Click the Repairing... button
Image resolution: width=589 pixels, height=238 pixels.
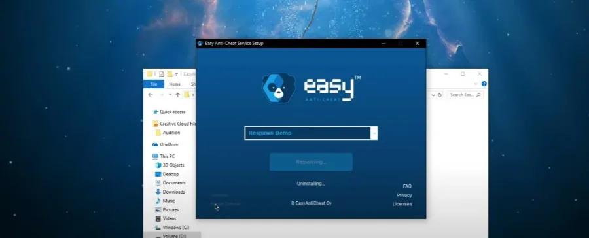[311, 161]
